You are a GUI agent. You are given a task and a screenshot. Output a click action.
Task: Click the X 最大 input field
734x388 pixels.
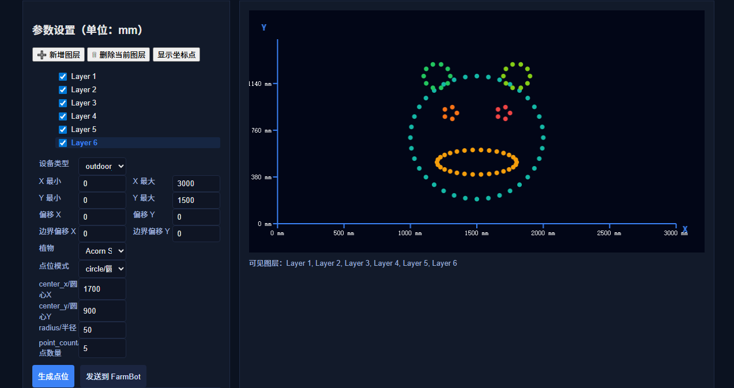196,184
